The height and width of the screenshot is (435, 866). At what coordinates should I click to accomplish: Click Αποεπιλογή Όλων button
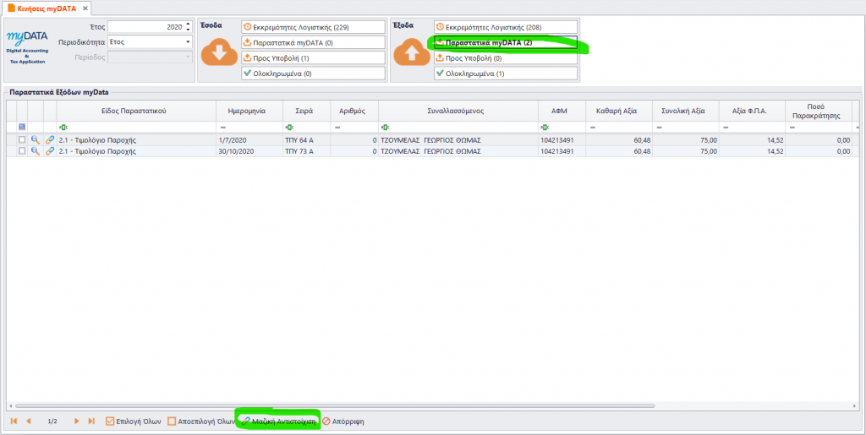pos(201,421)
